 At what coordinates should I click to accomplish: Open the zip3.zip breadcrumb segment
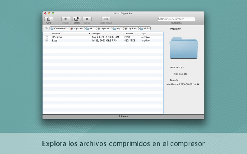[x=131, y=28]
